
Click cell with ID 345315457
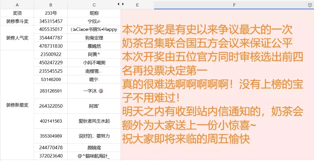tap(51, 21)
